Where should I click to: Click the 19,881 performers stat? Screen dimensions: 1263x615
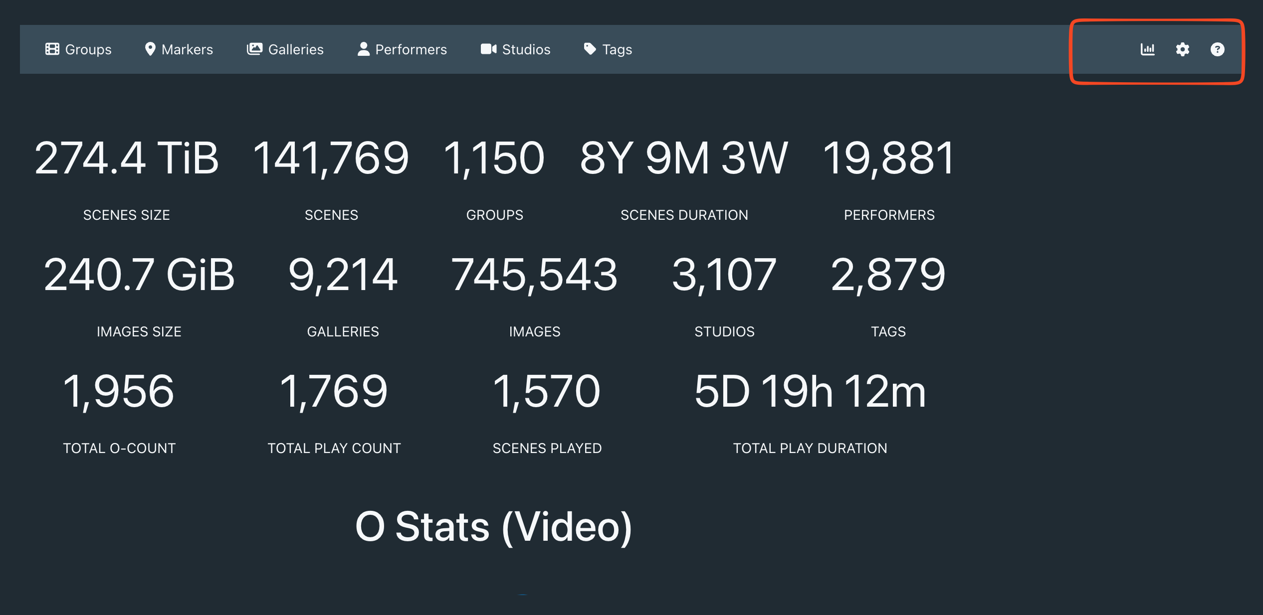(889, 158)
